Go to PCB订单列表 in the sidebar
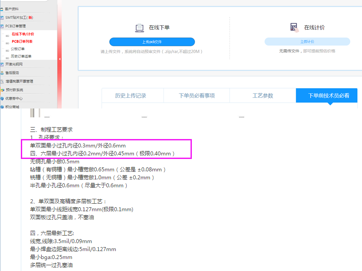Viewport: 362px width, 271px height. pyautogui.click(x=22, y=41)
